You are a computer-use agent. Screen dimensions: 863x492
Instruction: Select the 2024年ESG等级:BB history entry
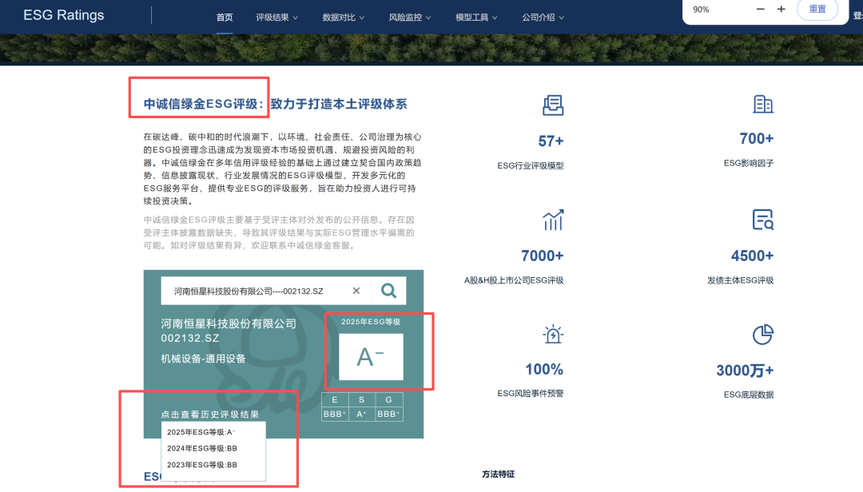tap(202, 449)
